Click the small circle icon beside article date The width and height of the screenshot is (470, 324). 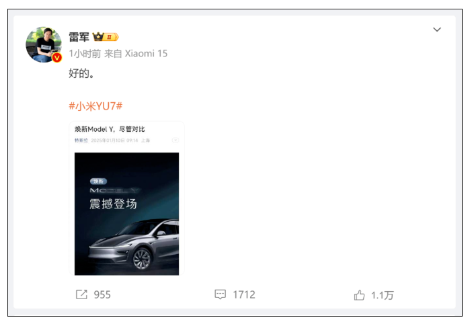(175, 140)
